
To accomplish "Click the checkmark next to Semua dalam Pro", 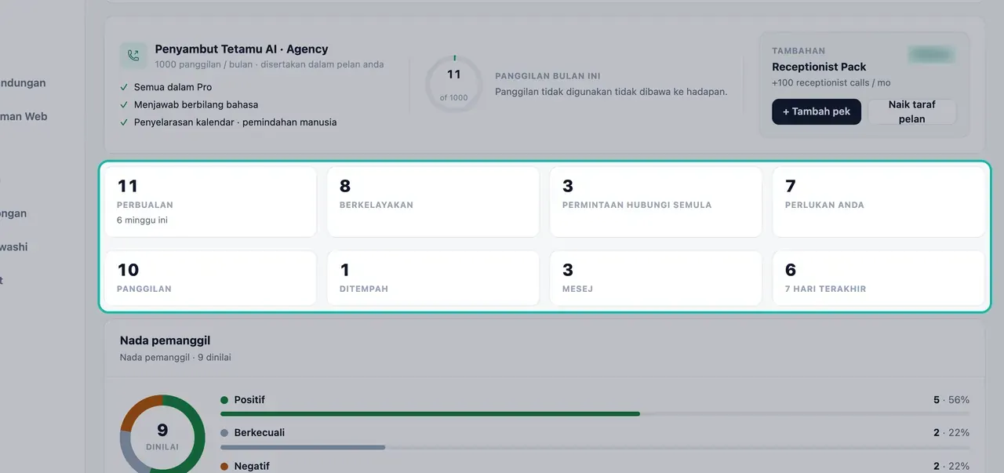I will pyautogui.click(x=124, y=87).
